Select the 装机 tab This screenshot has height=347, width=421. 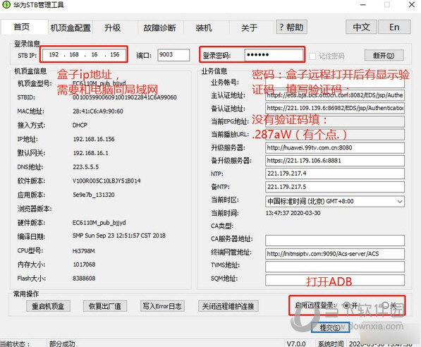coord(204,28)
